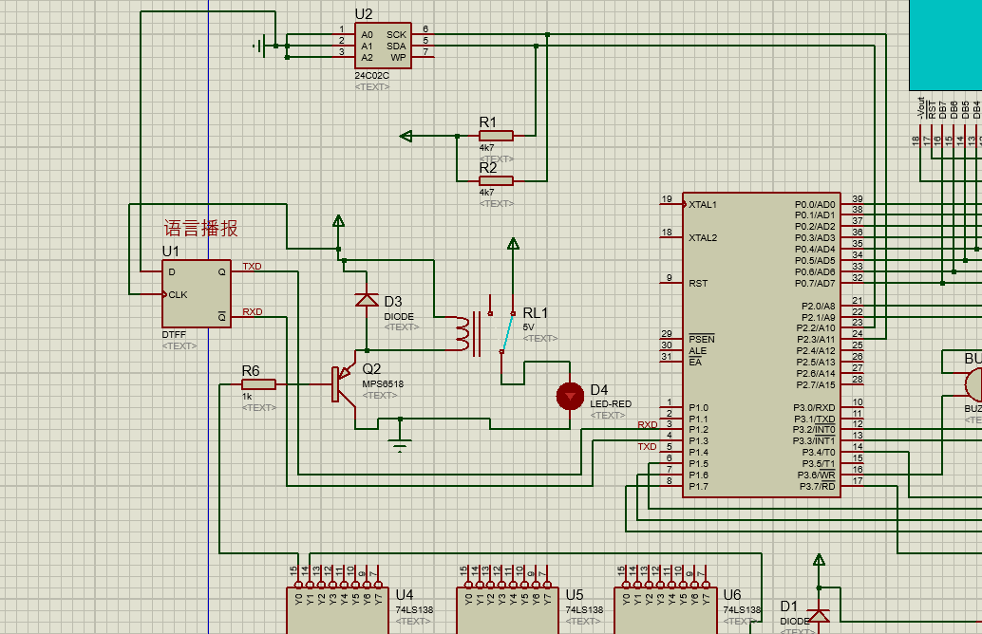
Task: Click the PSEN pin label on microcontroller
Action: point(702,339)
